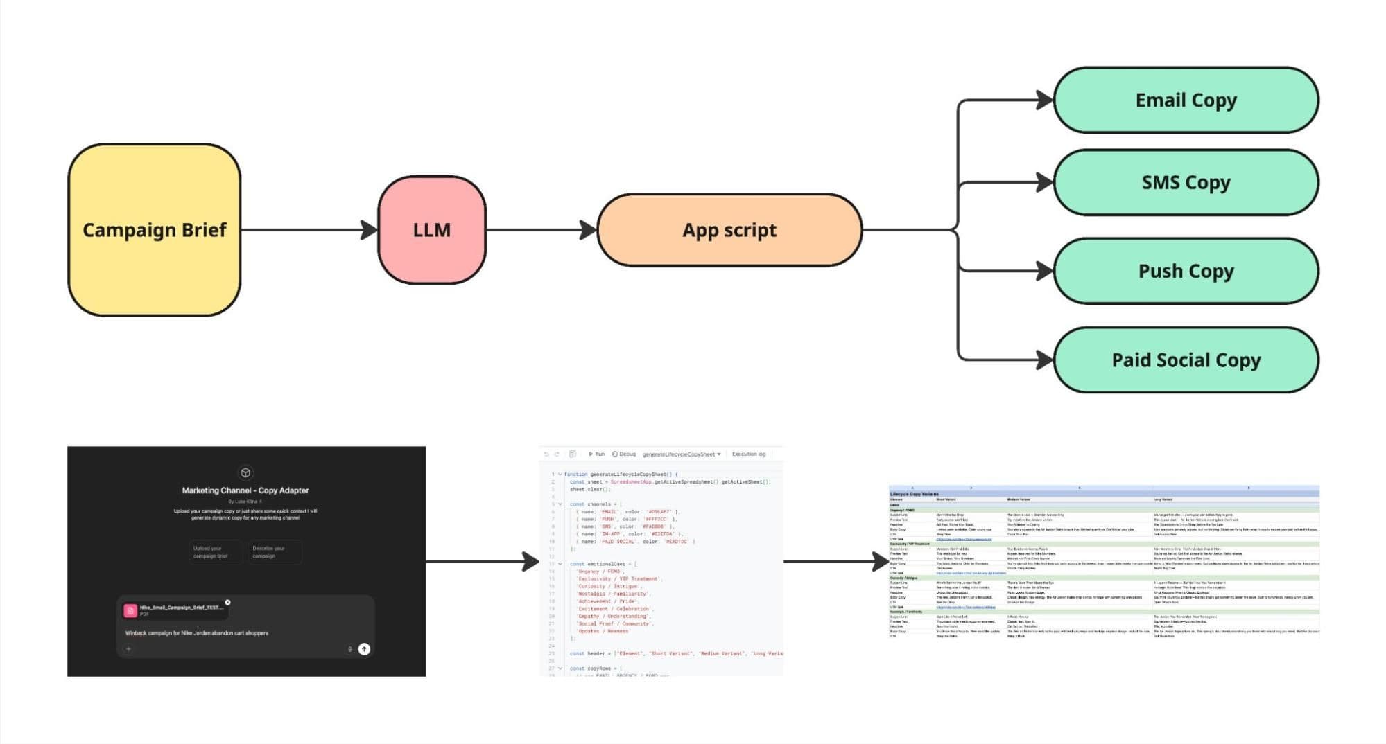The height and width of the screenshot is (744, 1386).
Task: Click the green Email Copy node
Action: pos(1185,100)
